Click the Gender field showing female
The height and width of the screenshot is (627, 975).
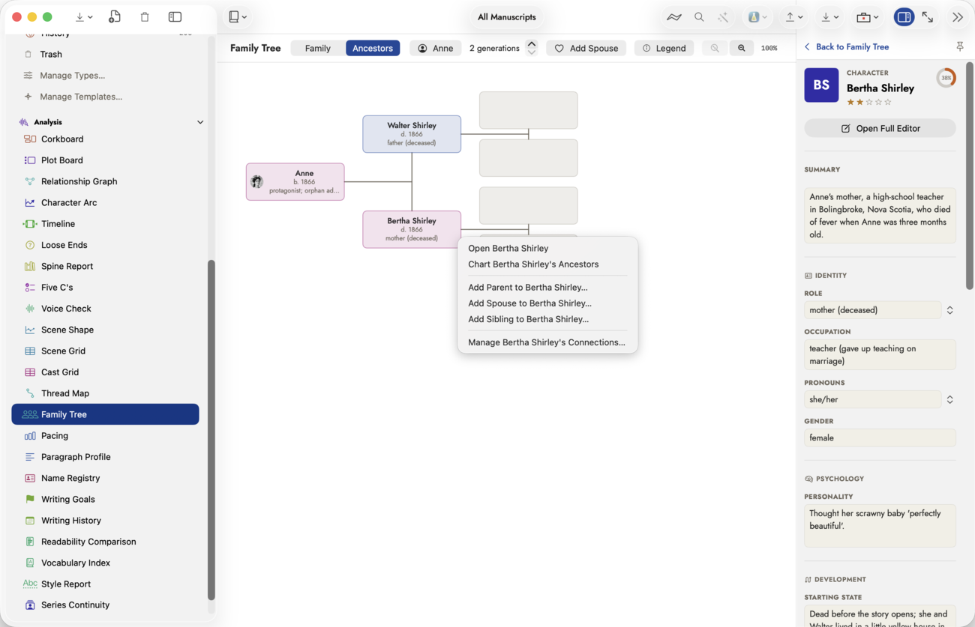[880, 437]
